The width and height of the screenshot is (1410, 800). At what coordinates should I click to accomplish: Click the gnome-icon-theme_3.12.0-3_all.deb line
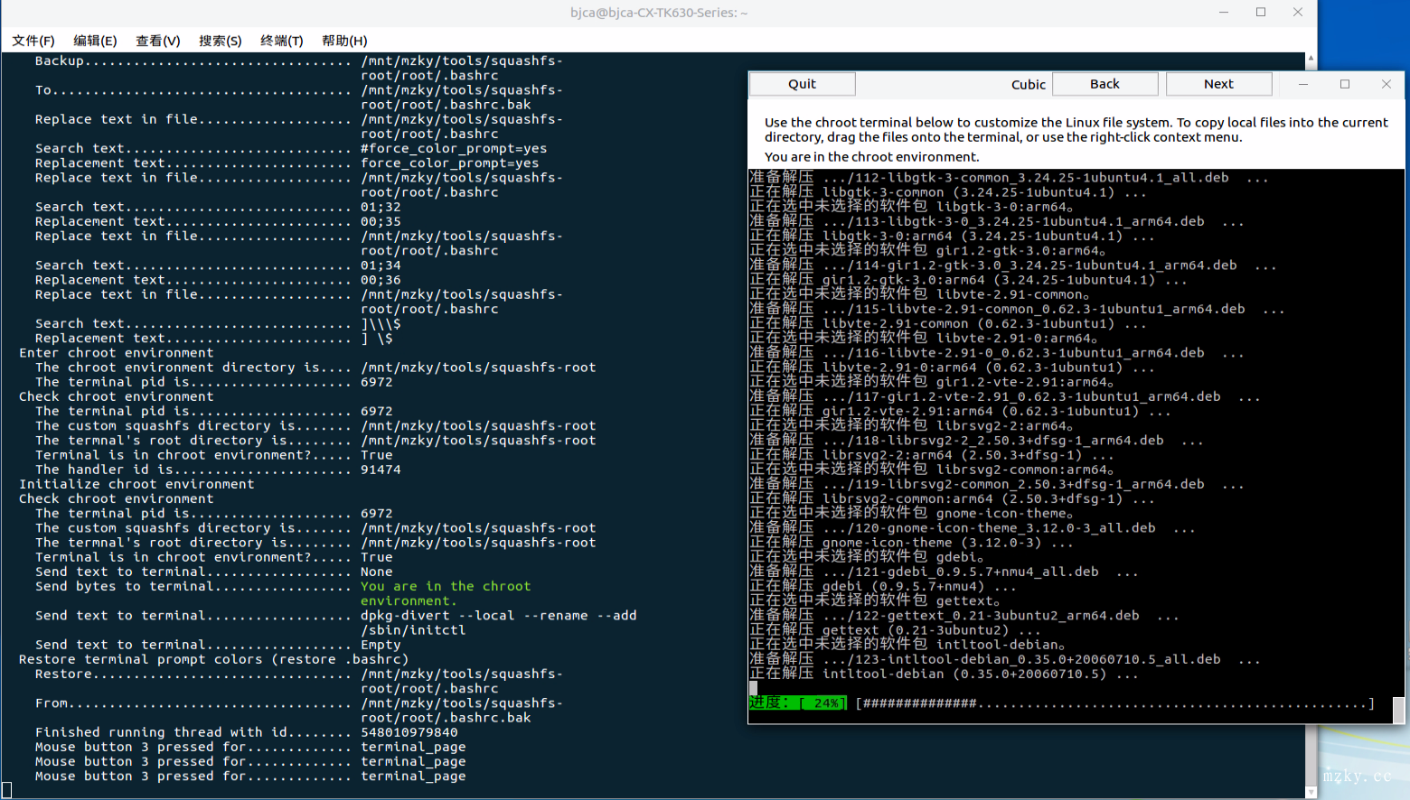pos(972,528)
